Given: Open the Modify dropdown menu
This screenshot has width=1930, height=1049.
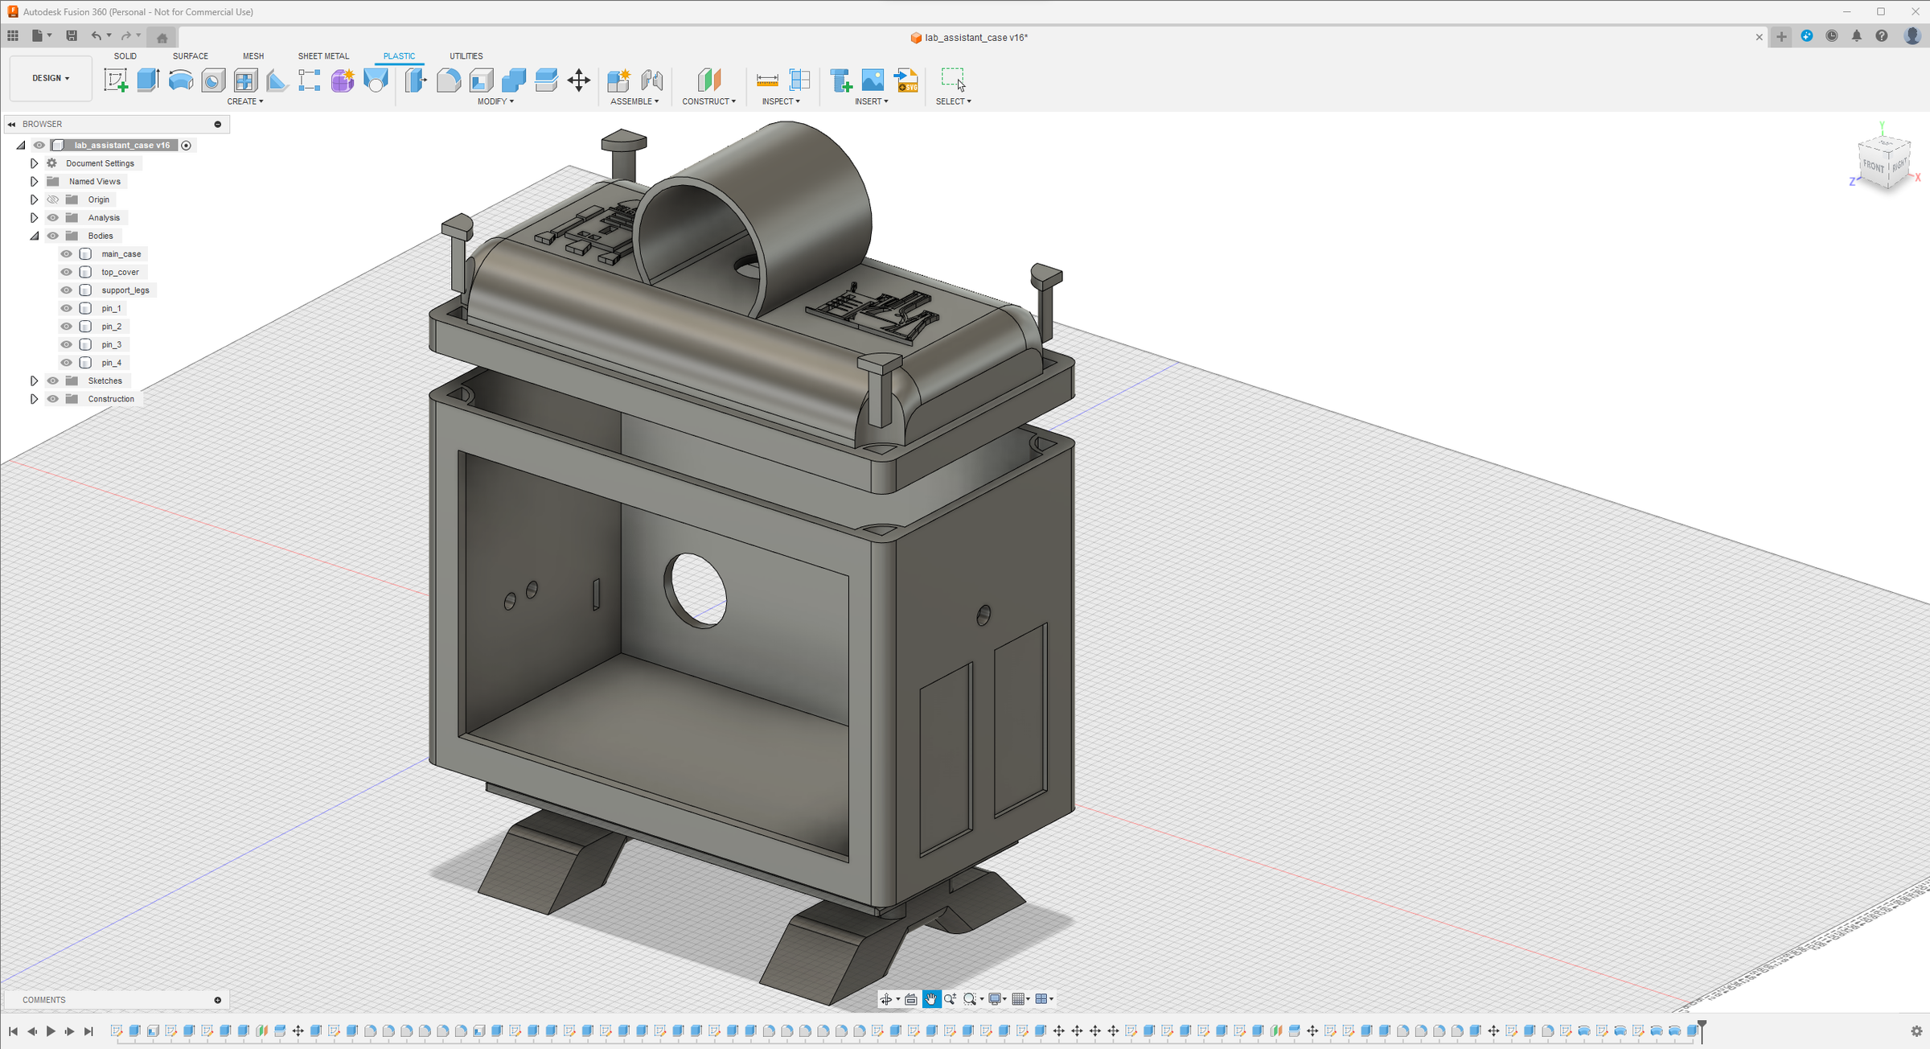Looking at the screenshot, I should tap(495, 101).
